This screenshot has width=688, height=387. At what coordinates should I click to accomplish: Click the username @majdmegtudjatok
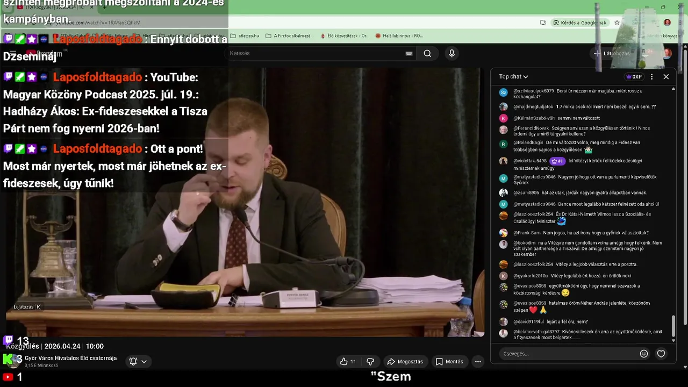coord(533,107)
